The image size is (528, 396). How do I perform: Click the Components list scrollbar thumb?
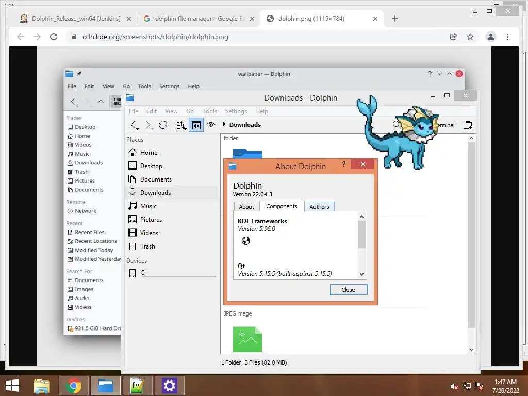coord(361,235)
